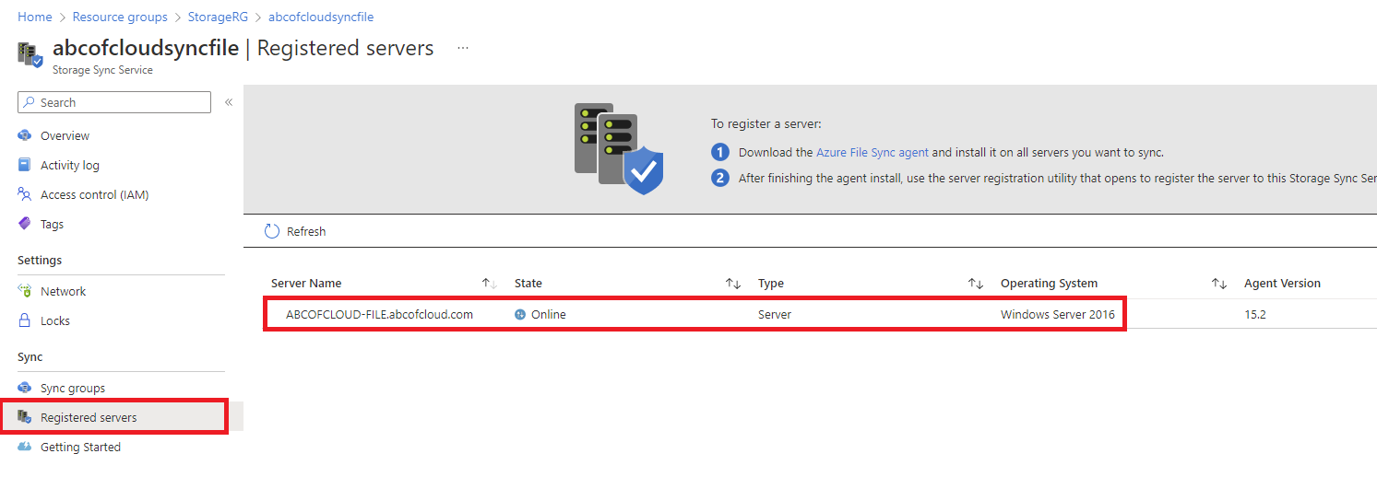Navigate to Resource groups breadcrumb
1377x477 pixels.
click(x=120, y=17)
